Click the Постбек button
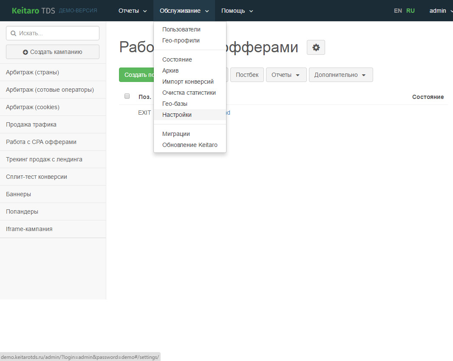This screenshot has width=453, height=361. click(x=247, y=75)
